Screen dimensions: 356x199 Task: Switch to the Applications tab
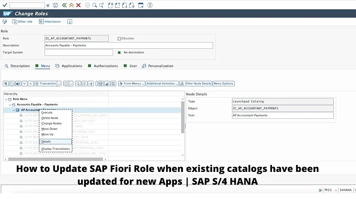(x=69, y=66)
